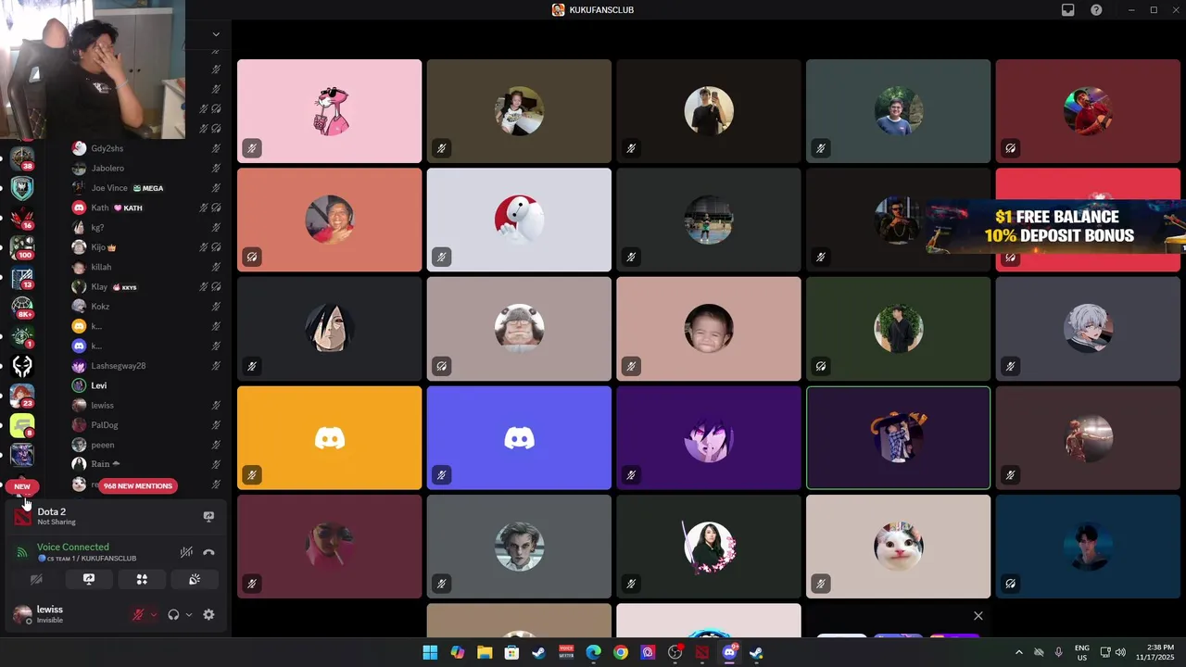Open the green server icon with 8 badge
The width and height of the screenshot is (1186, 667).
22,425
